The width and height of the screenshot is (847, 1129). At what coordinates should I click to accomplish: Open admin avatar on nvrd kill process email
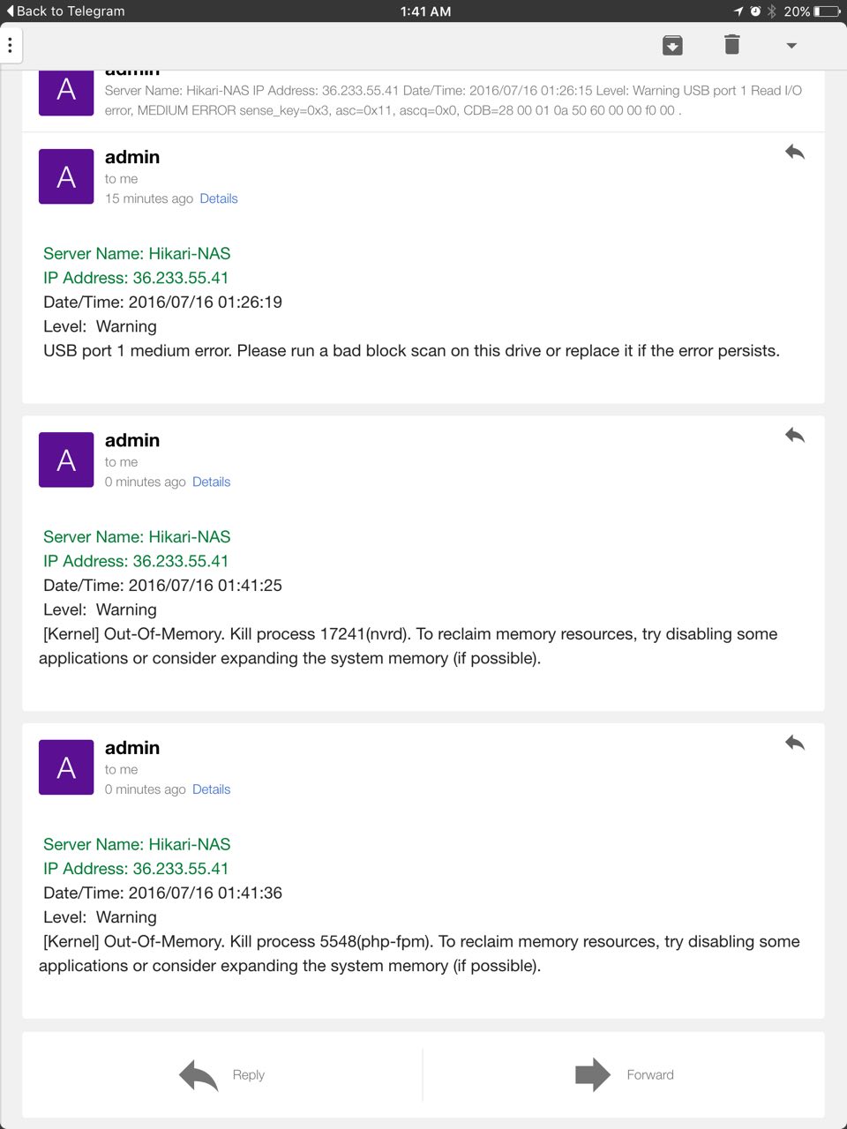click(66, 460)
